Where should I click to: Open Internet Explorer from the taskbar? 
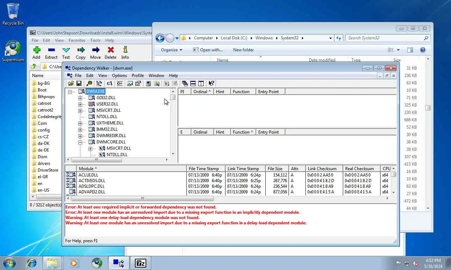(32, 263)
